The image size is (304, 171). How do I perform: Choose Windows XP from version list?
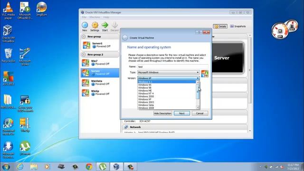click(x=167, y=99)
